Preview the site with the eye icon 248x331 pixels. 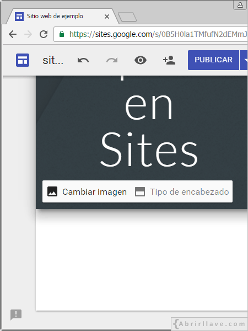click(141, 60)
